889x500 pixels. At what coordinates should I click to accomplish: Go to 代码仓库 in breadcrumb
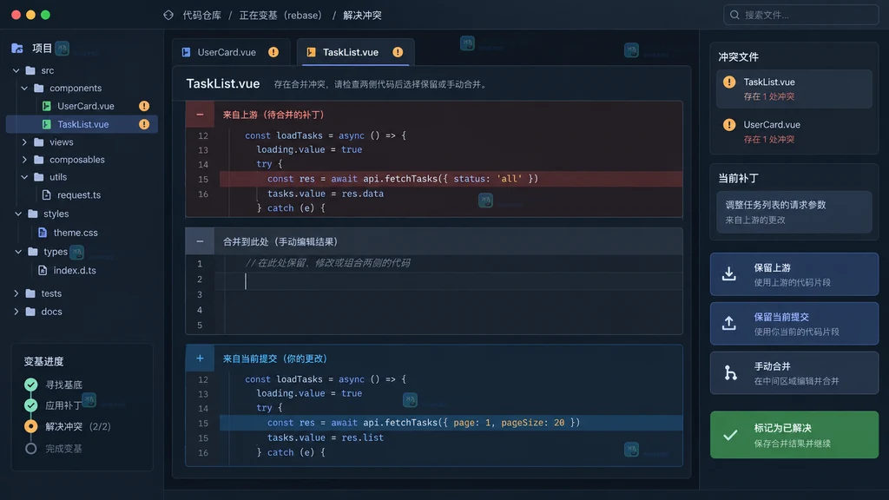(201, 16)
